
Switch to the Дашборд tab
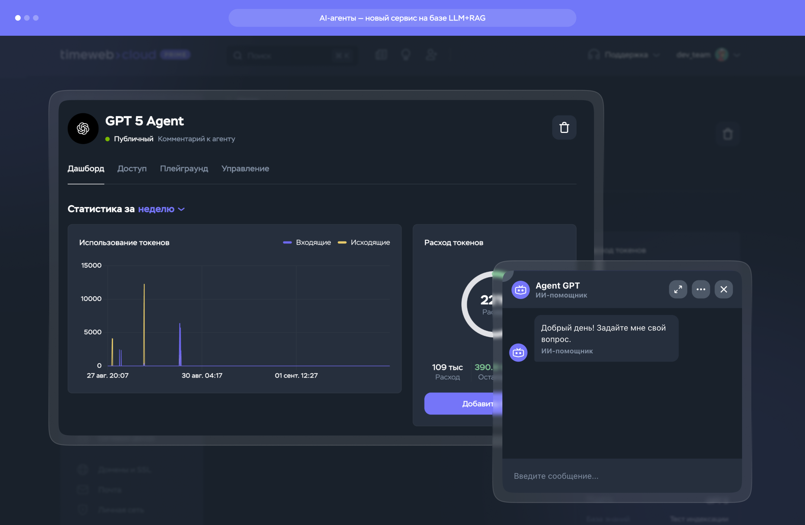(x=86, y=169)
